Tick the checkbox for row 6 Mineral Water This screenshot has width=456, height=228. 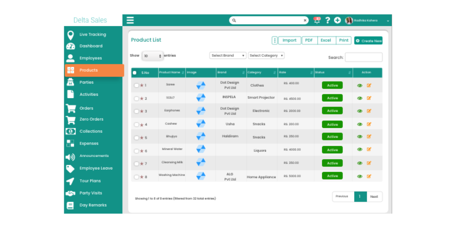136,151
